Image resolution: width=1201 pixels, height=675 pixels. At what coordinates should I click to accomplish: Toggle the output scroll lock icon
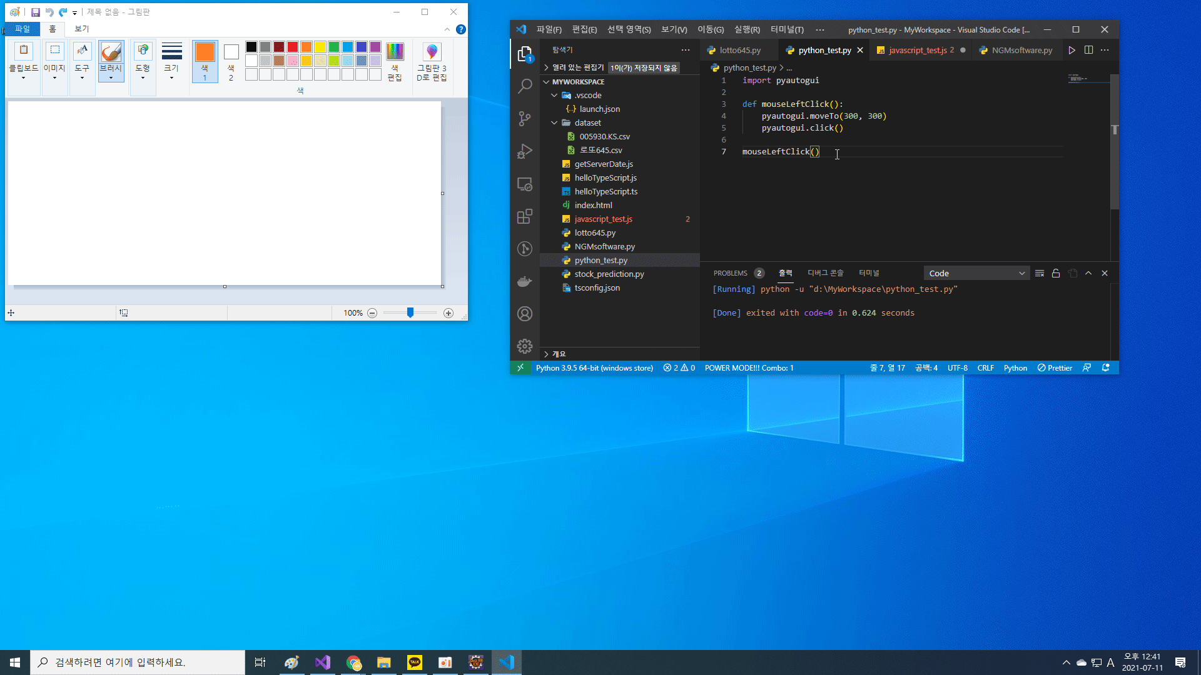point(1056,273)
